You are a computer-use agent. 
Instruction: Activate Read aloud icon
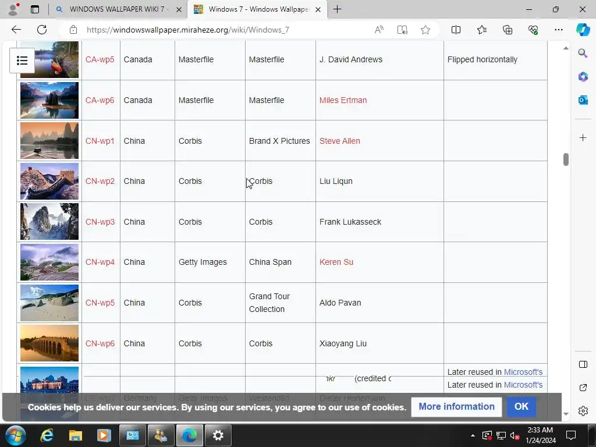[x=379, y=30]
